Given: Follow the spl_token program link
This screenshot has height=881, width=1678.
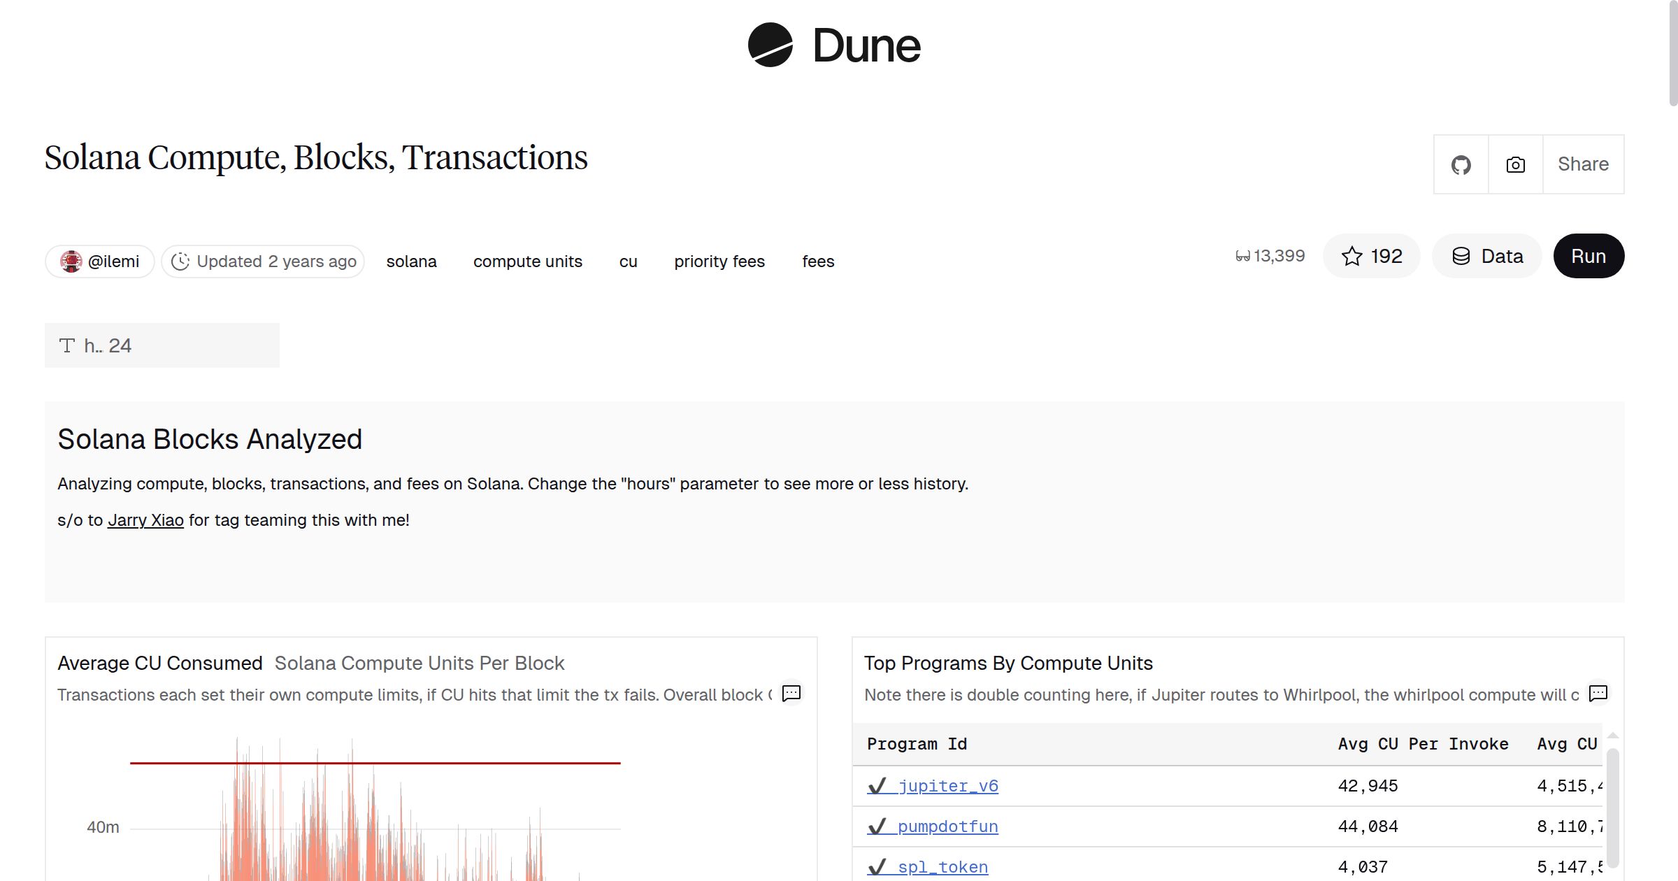Looking at the screenshot, I should coord(942,866).
